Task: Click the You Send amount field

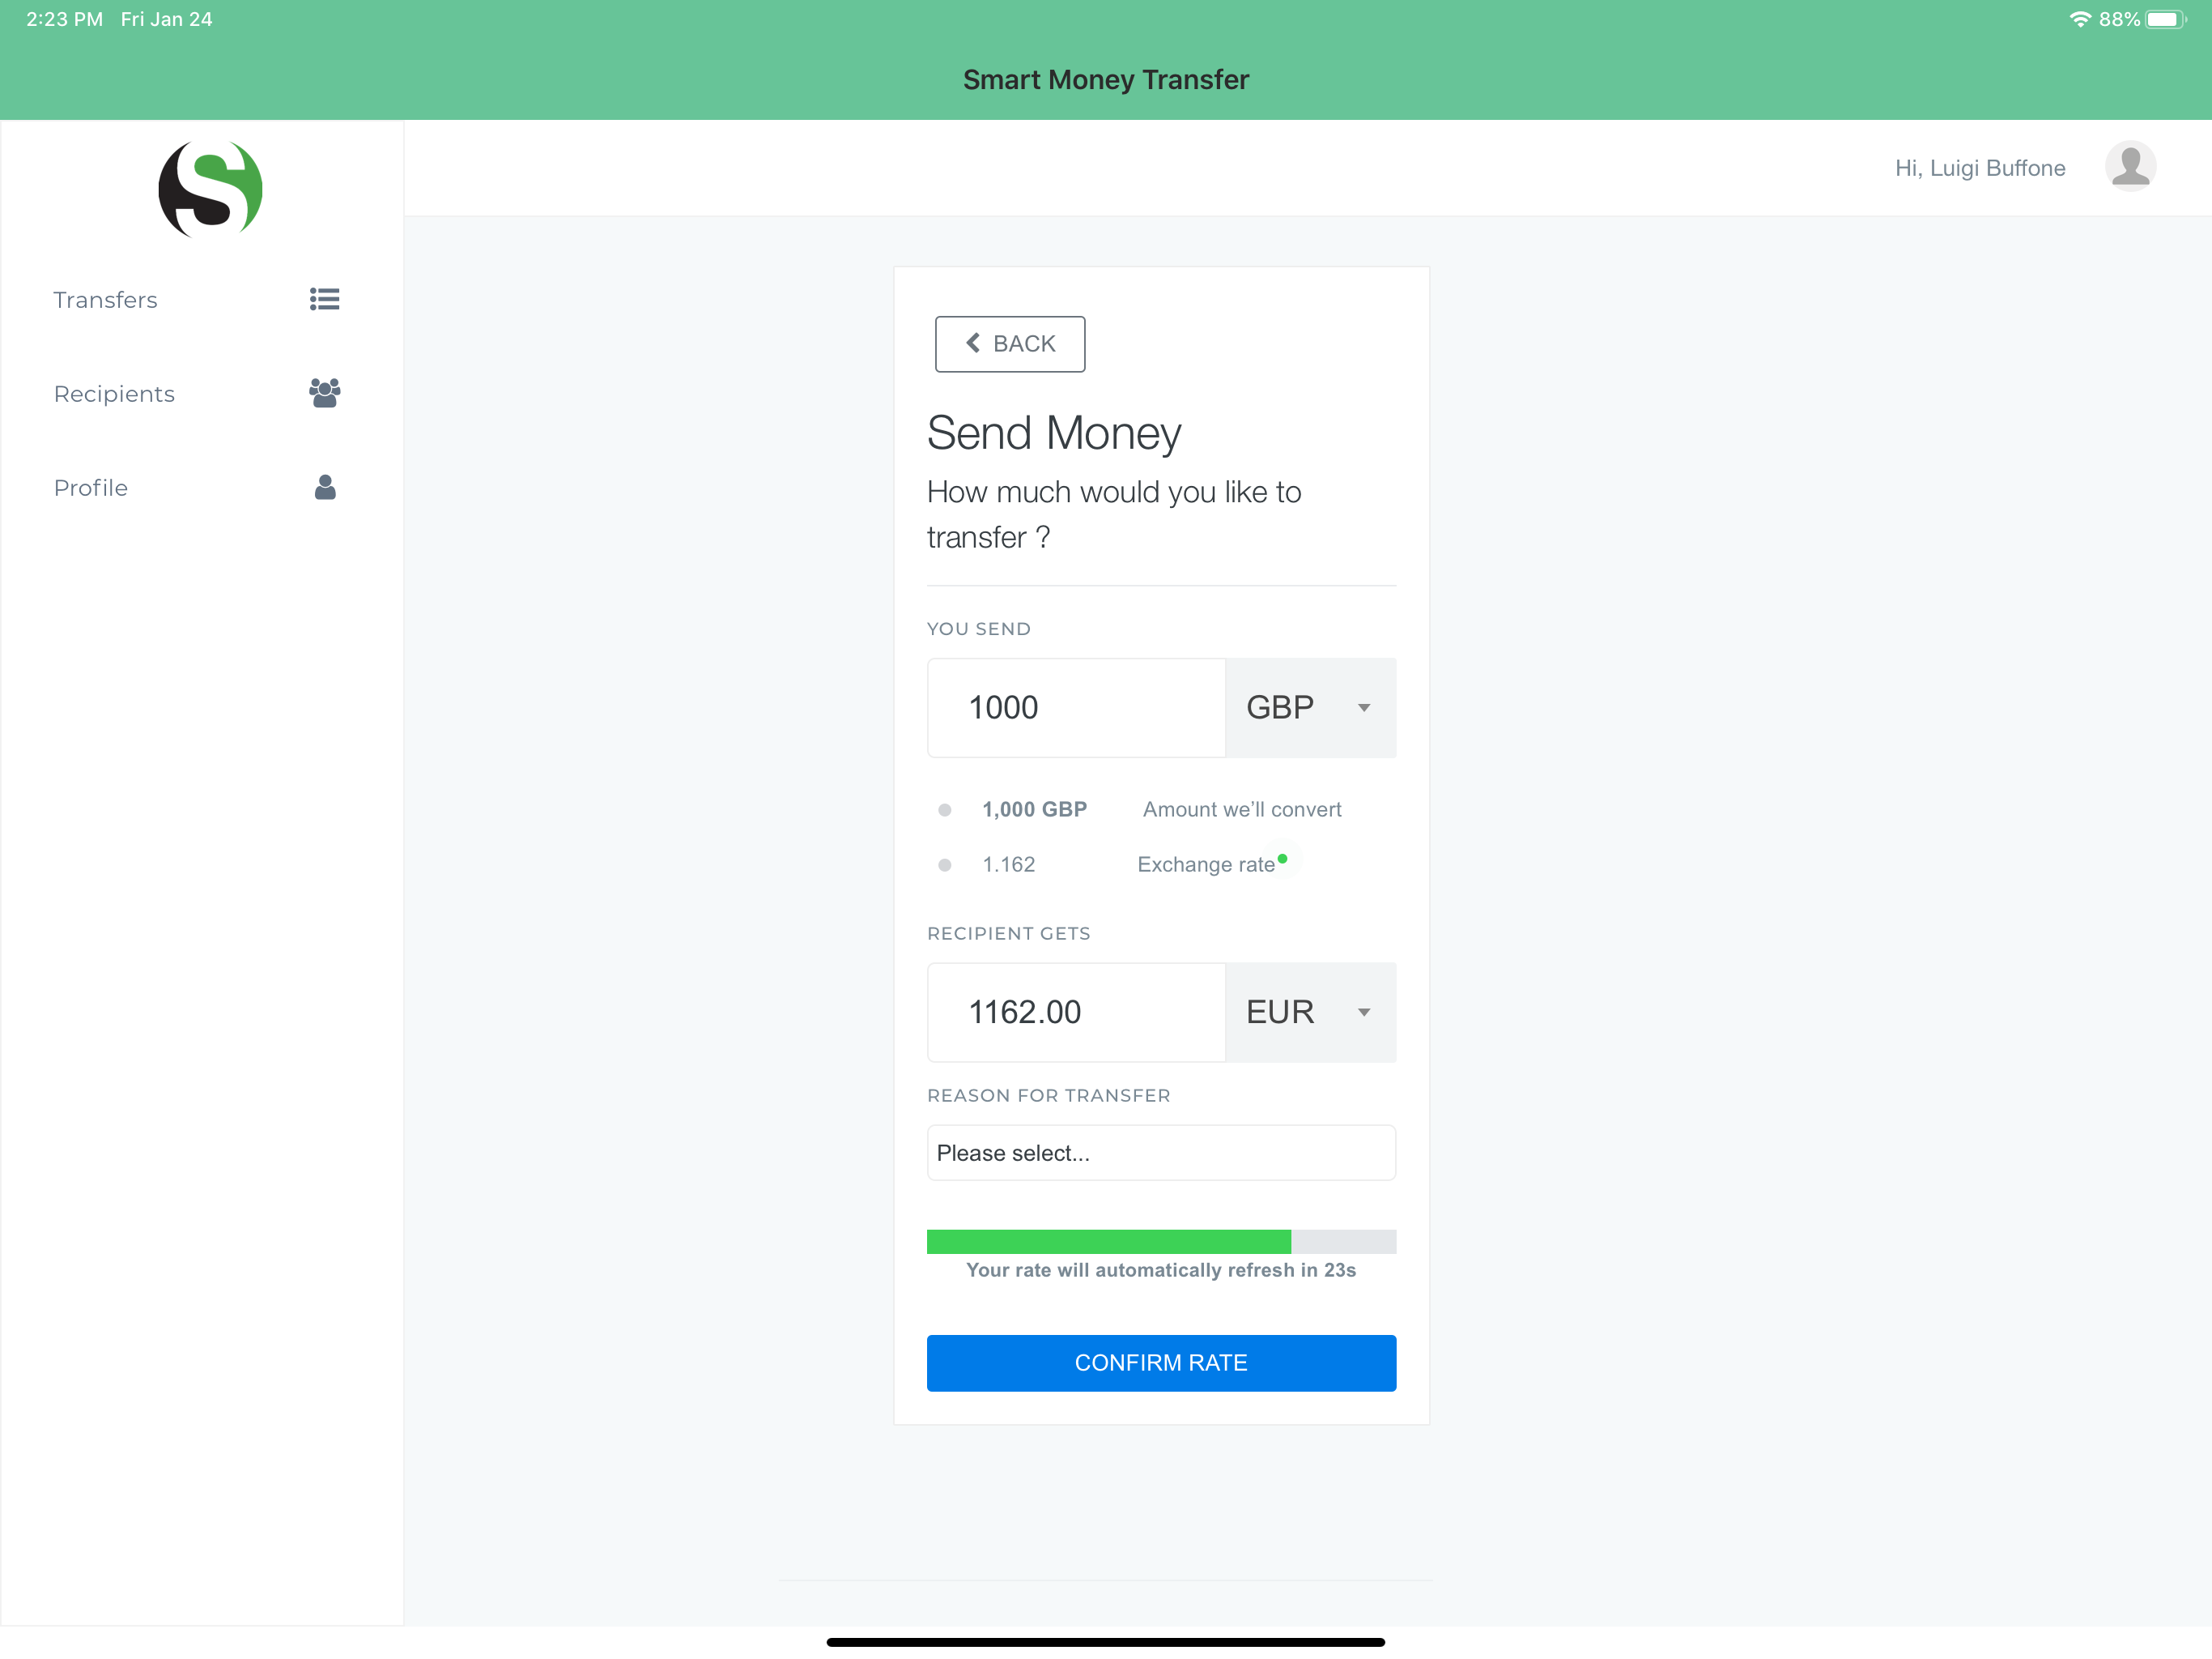Action: [1076, 707]
